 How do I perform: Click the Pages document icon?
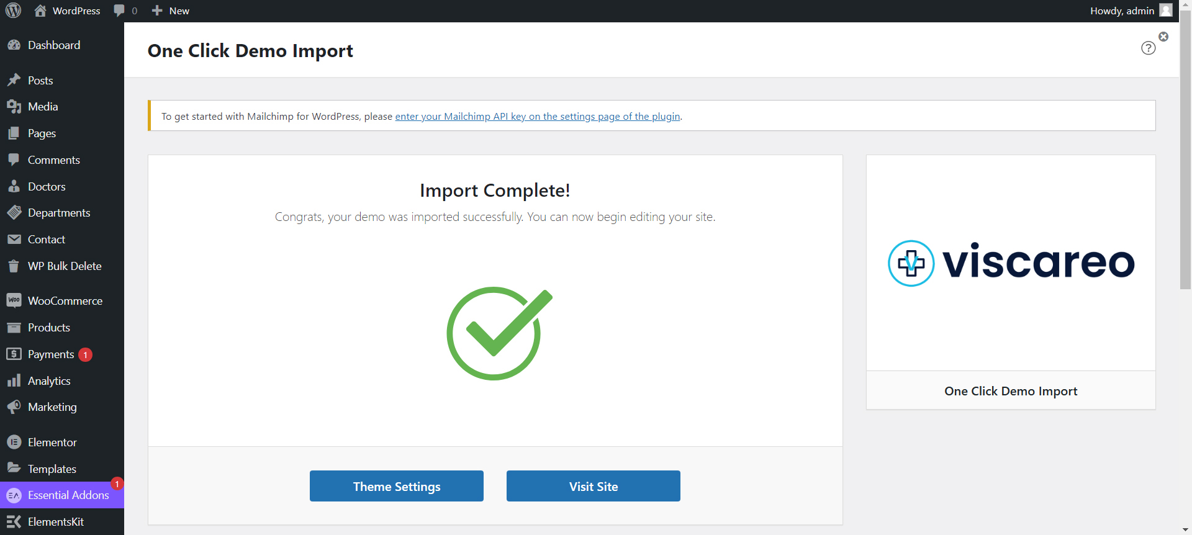tap(14, 133)
